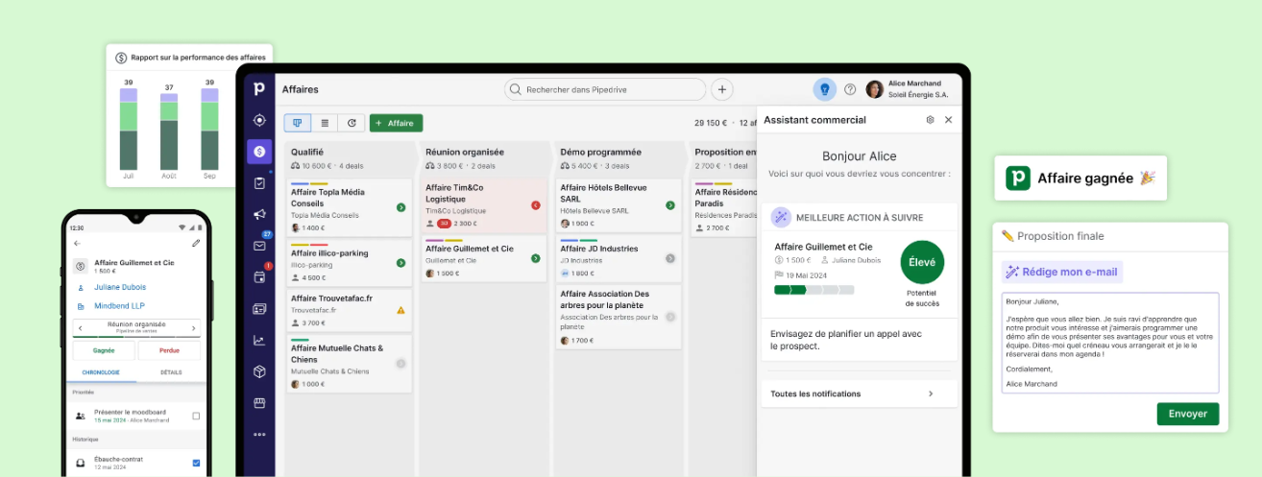1262x477 pixels.
Task: Click the quick add plus button
Action: click(721, 89)
